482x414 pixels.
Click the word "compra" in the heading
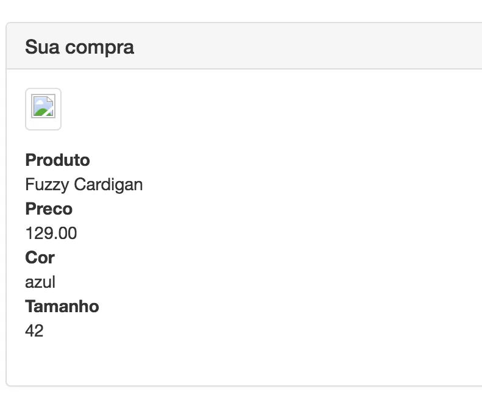tap(99, 47)
